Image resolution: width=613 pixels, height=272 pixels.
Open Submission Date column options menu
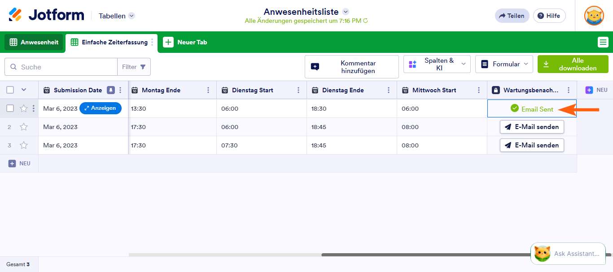[x=120, y=90]
